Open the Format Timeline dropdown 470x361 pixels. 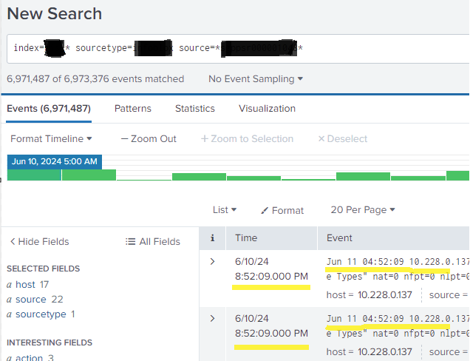(51, 138)
